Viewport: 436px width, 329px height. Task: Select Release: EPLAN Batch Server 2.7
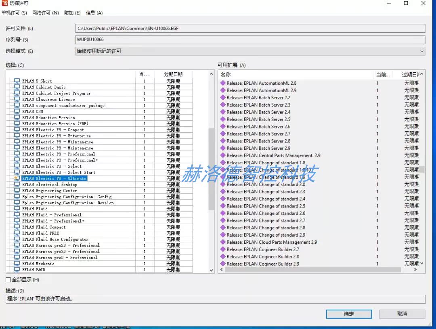point(258,134)
